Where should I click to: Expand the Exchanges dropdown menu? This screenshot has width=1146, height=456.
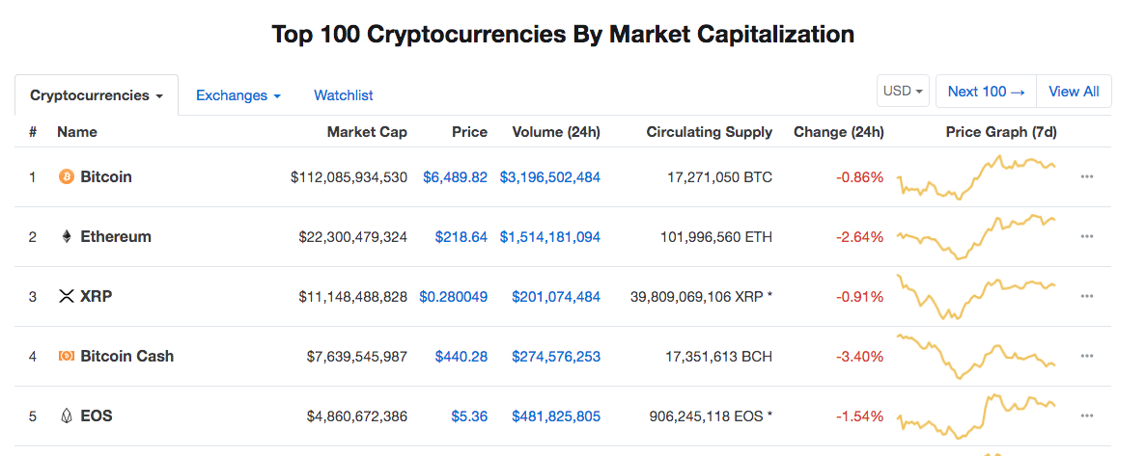tap(238, 95)
